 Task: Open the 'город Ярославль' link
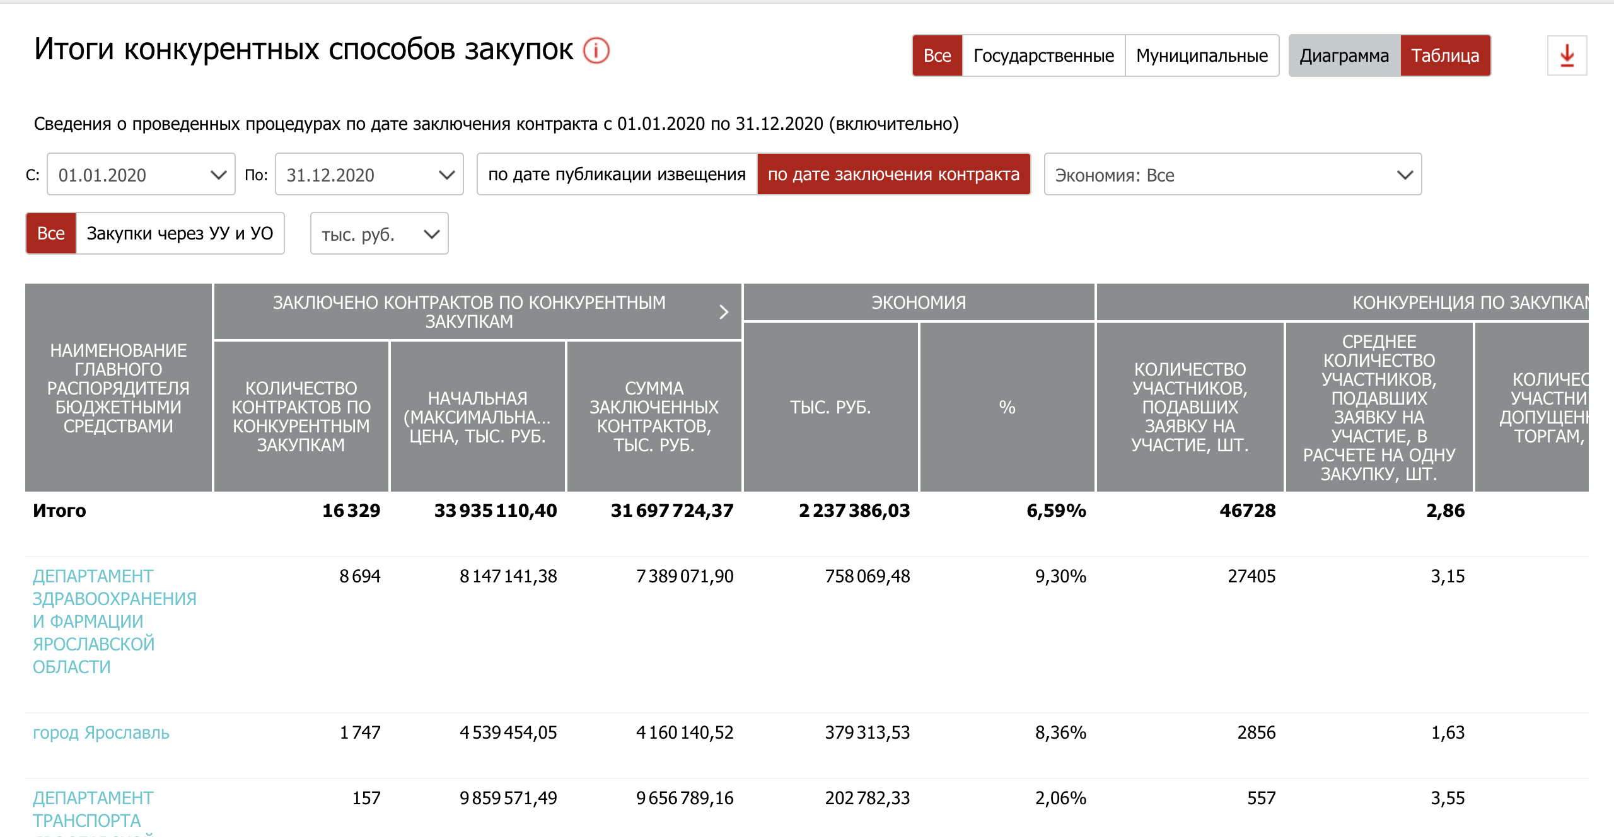pos(101,732)
